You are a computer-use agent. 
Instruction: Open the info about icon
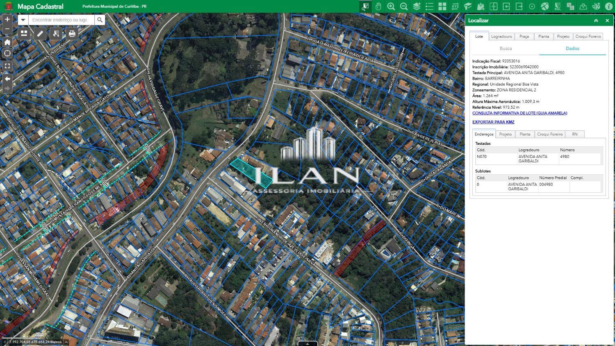[608, 6]
